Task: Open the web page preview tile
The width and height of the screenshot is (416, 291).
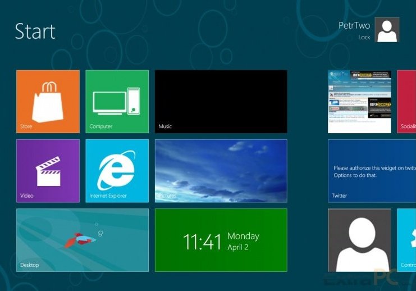Action: [x=359, y=101]
